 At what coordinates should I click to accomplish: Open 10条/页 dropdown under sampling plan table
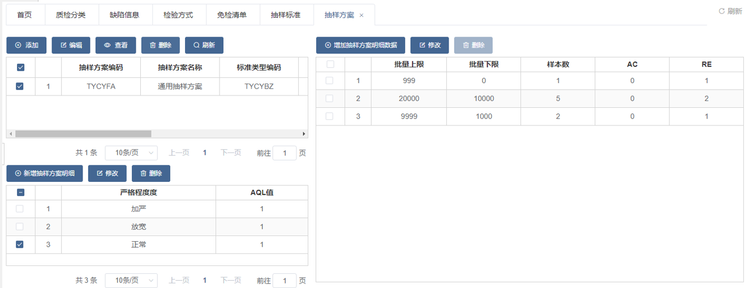(131, 152)
